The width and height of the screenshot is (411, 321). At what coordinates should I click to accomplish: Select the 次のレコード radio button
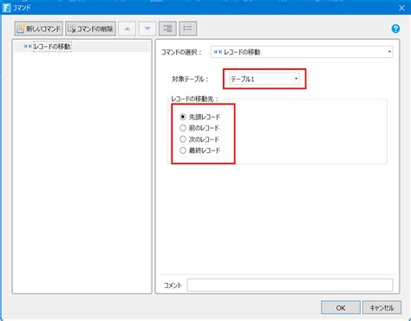coord(183,139)
